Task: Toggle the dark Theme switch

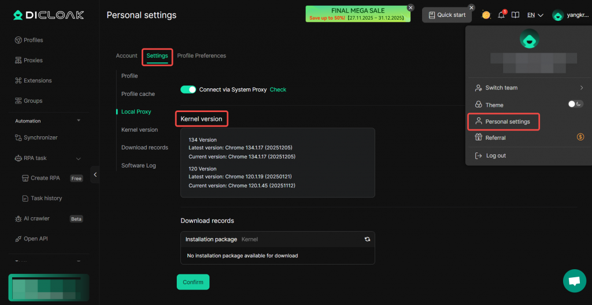Action: pyautogui.click(x=575, y=105)
